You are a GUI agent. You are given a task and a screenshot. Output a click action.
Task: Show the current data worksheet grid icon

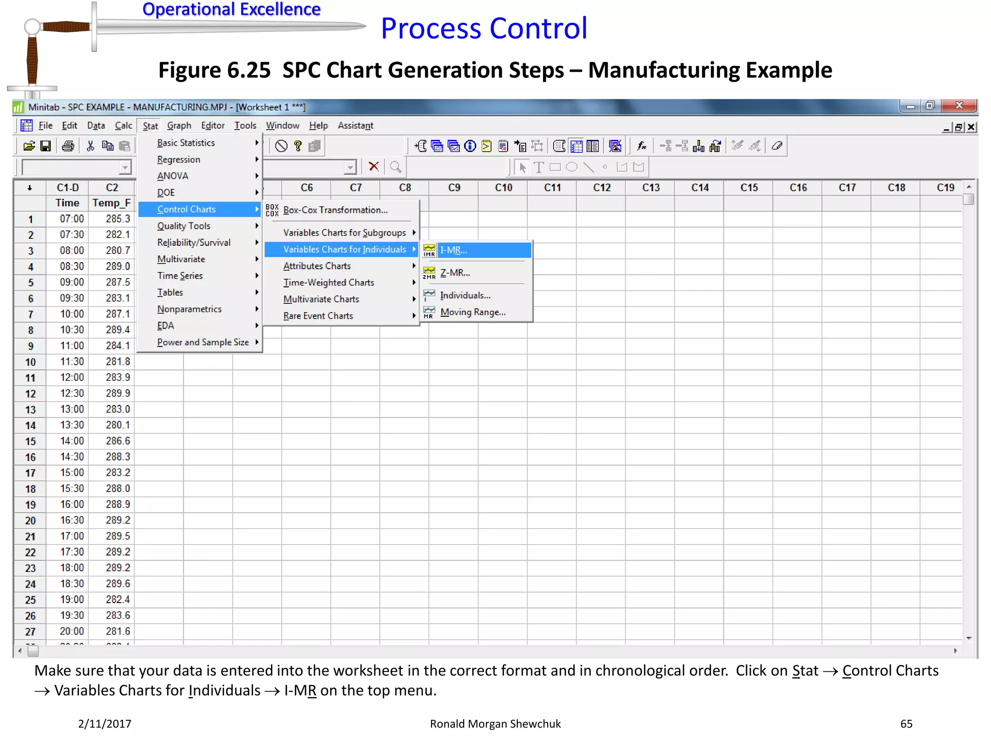tap(576, 146)
